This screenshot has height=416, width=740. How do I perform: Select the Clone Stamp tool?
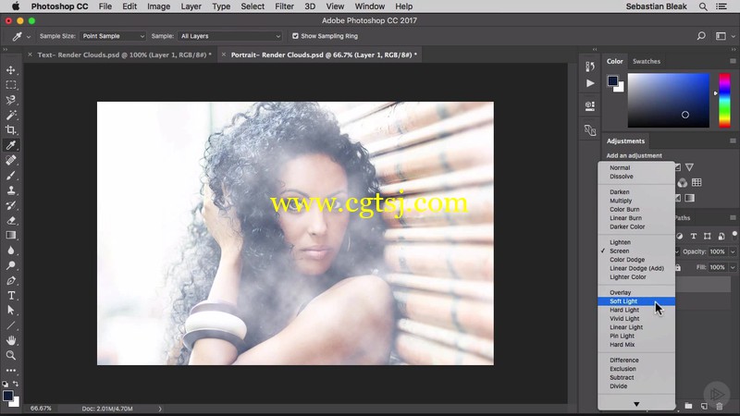click(11, 190)
